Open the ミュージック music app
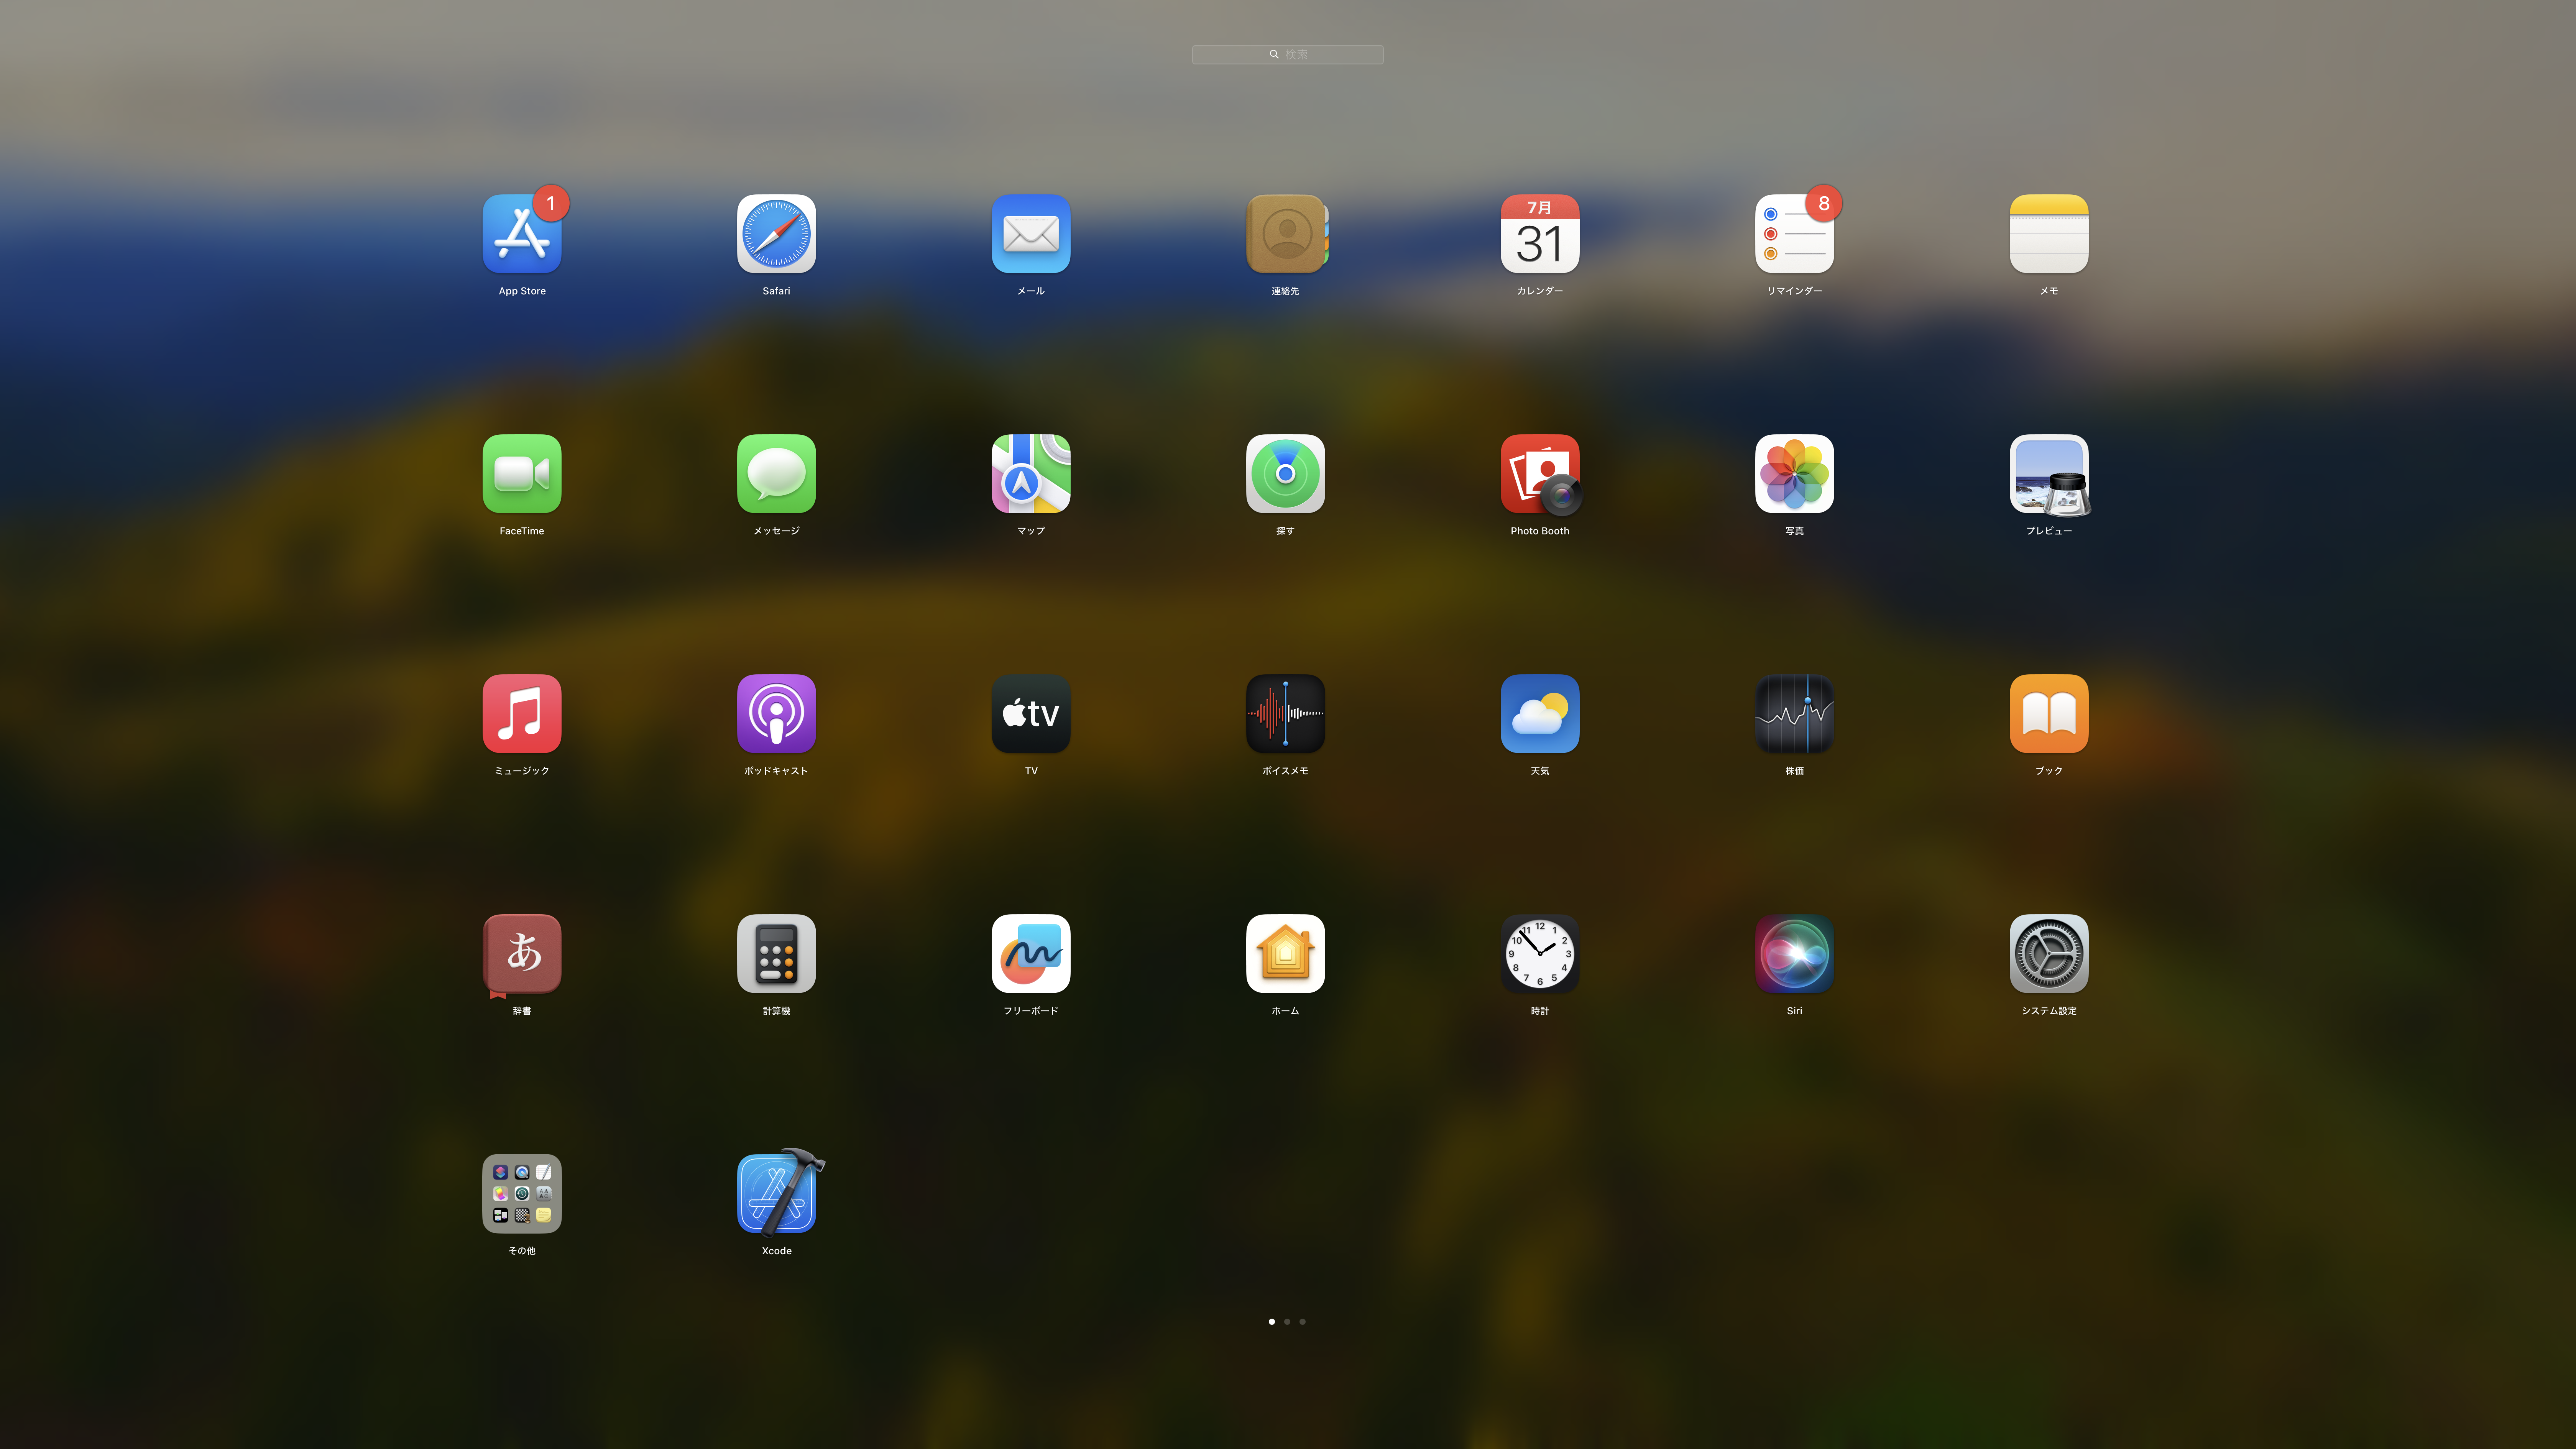2576x1449 pixels. [522, 714]
